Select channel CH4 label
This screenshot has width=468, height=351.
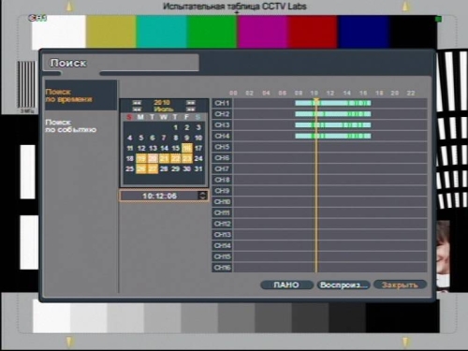pos(222,136)
